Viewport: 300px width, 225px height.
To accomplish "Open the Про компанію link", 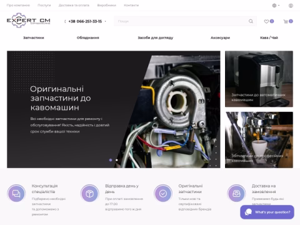I will 18,5.
